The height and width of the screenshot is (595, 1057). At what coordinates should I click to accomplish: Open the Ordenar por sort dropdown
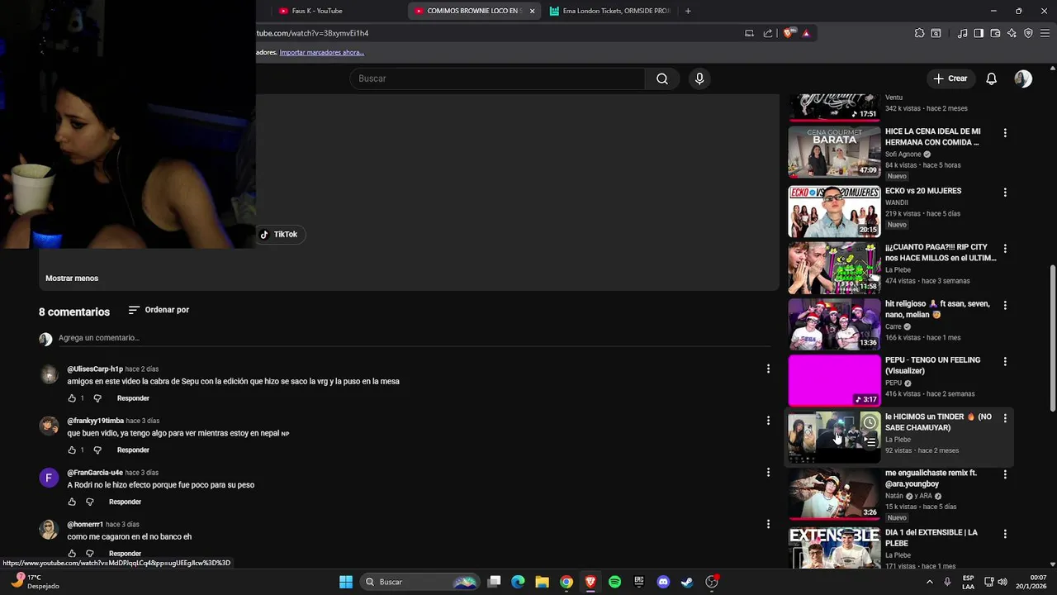pos(159,310)
